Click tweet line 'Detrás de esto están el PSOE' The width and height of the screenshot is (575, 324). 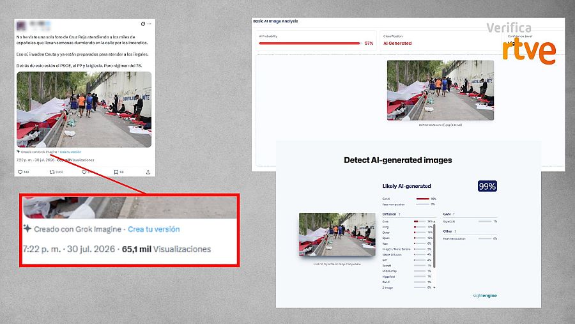pyautogui.click(x=79, y=66)
